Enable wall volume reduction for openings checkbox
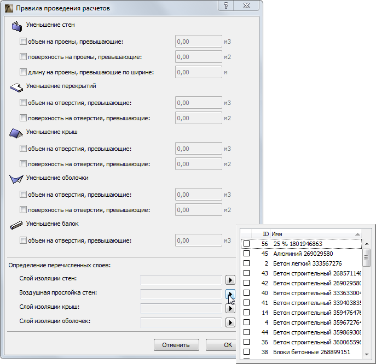The height and width of the screenshot is (364, 376). tap(23, 42)
